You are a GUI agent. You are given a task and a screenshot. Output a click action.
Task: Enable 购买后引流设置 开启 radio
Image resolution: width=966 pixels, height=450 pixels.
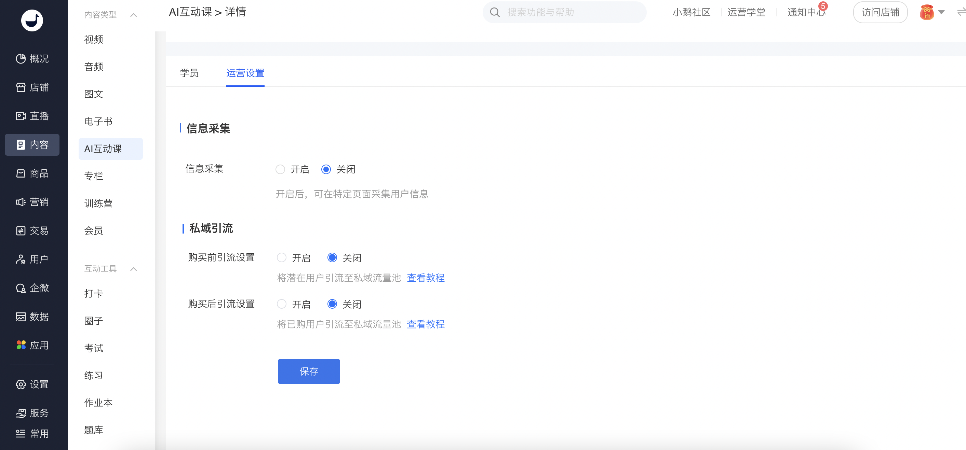(282, 304)
